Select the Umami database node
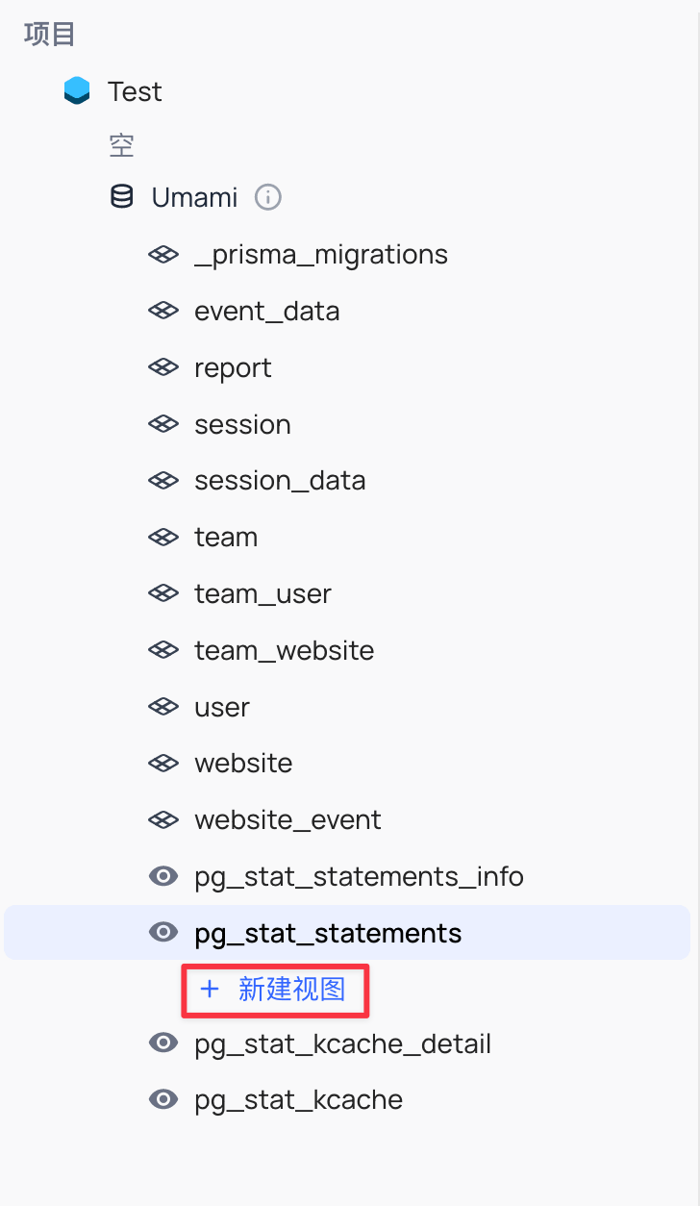Screen dimensions: 700x1206 [194, 197]
